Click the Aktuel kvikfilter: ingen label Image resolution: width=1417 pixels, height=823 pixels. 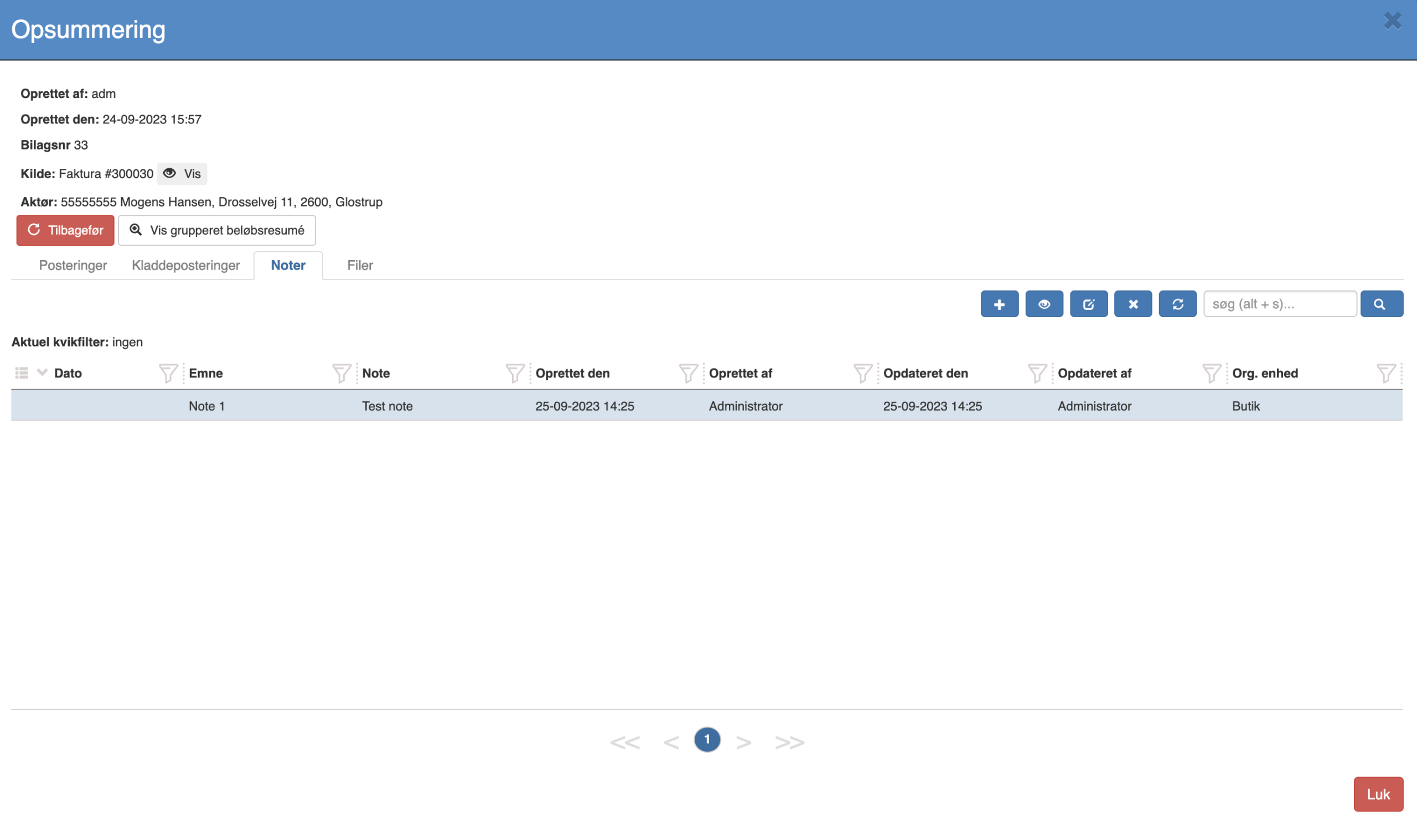(x=77, y=342)
